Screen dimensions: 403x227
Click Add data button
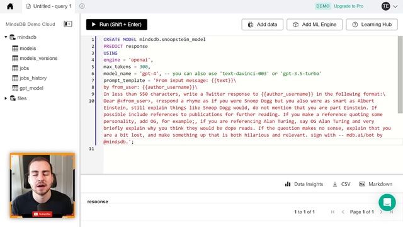point(262,25)
